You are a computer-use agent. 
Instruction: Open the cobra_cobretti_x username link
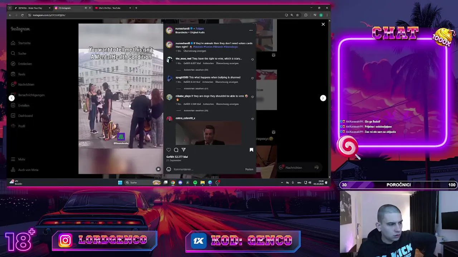point(185,118)
